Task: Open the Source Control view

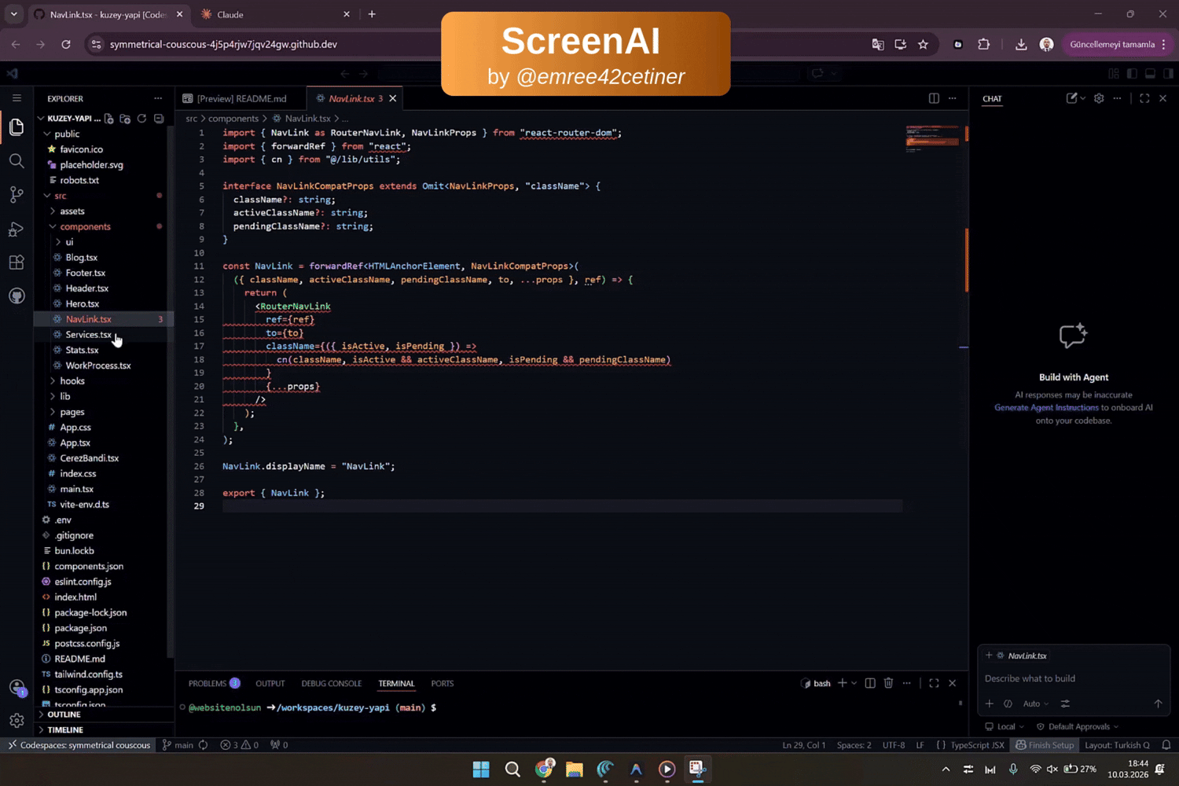Action: pyautogui.click(x=17, y=195)
